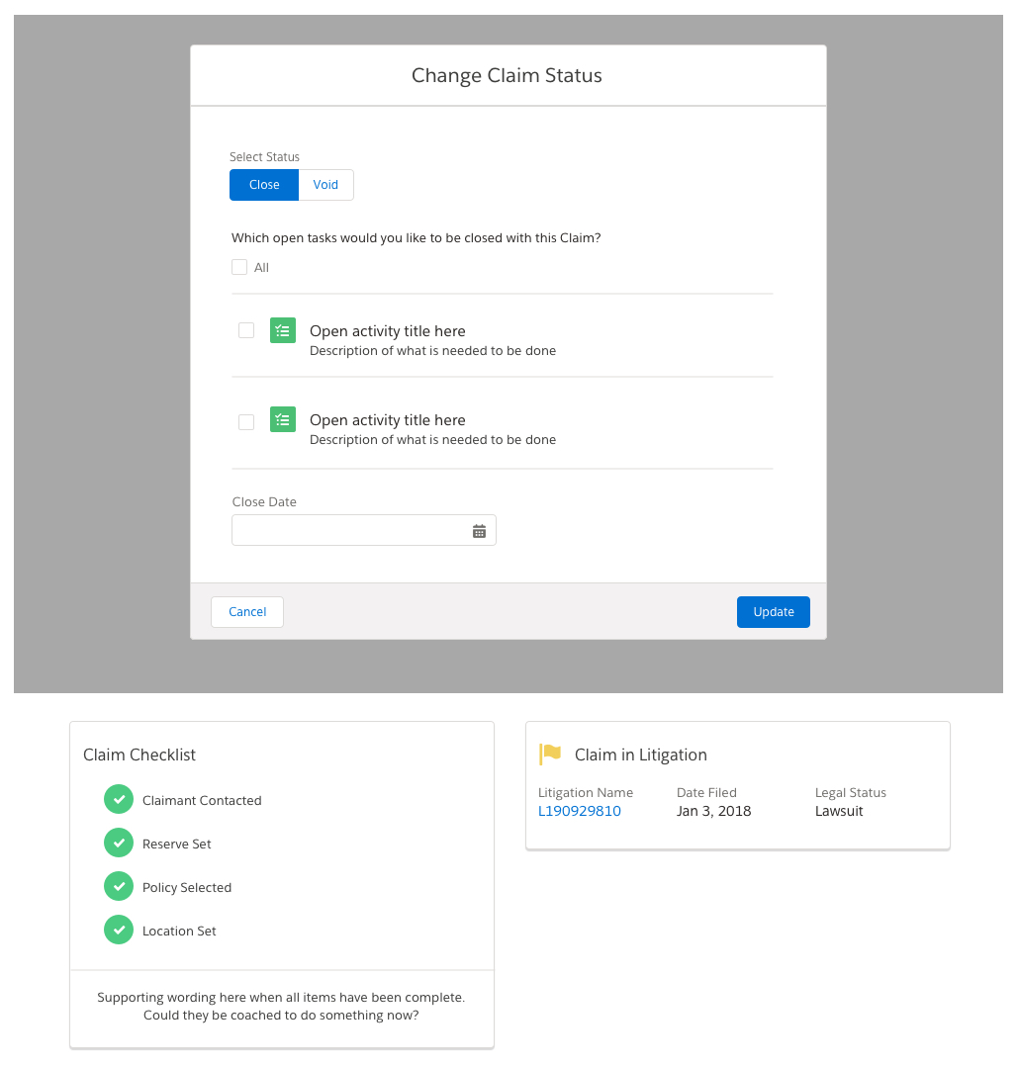Screen dimensions: 1018x1066
Task: Click the second activity description text
Action: click(x=433, y=440)
